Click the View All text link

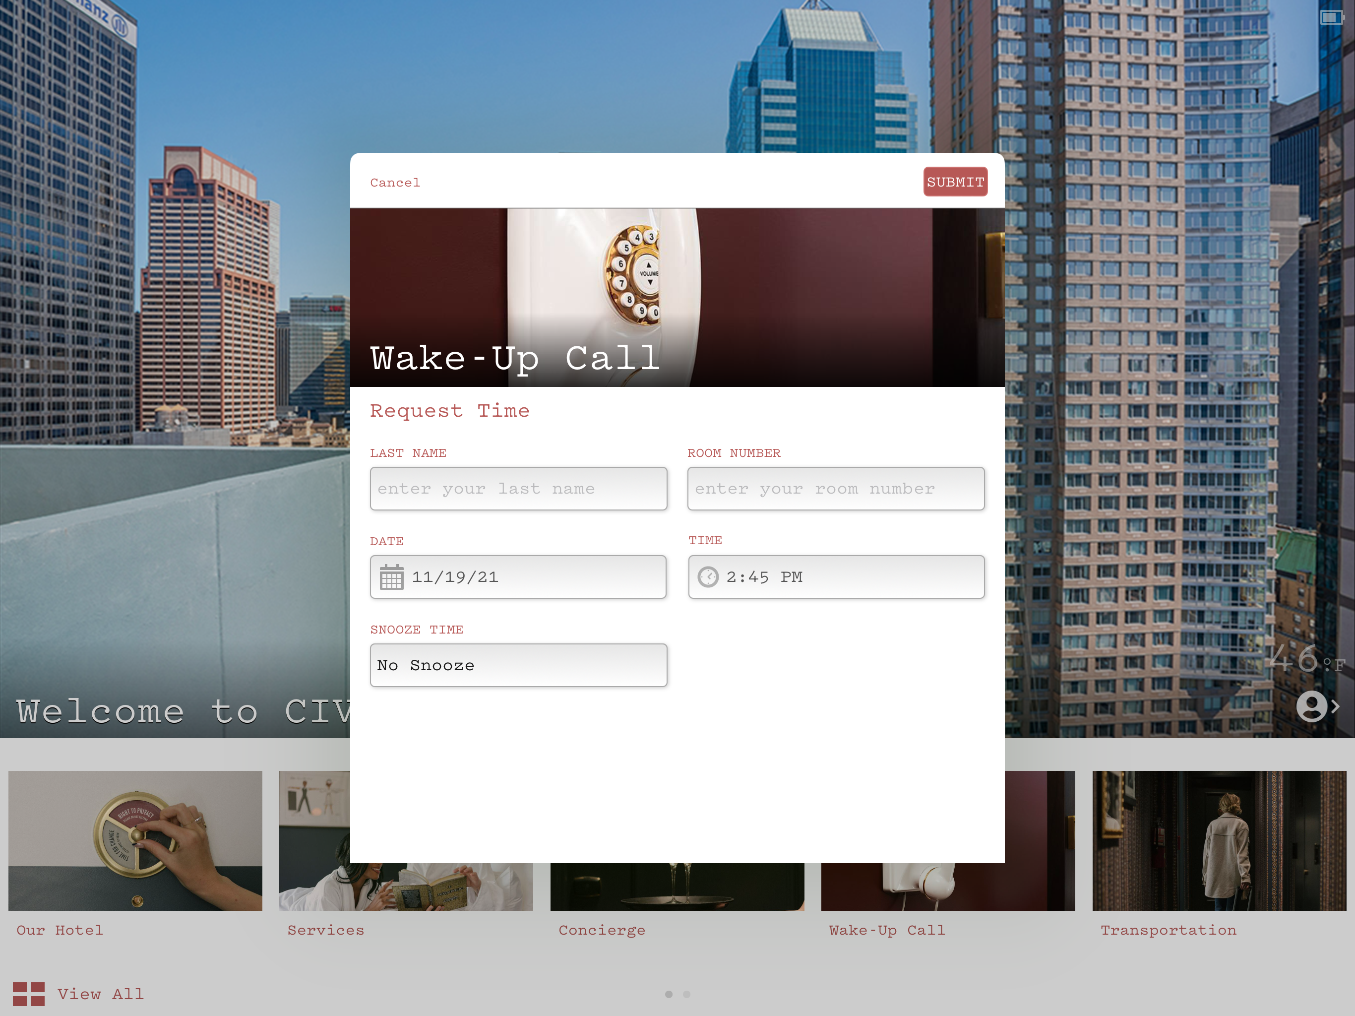coord(101,994)
